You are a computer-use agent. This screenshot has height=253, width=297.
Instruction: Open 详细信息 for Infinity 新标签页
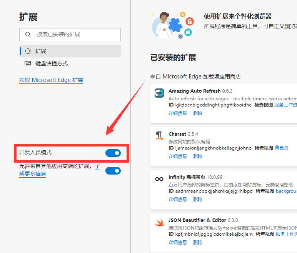[x=178, y=199]
